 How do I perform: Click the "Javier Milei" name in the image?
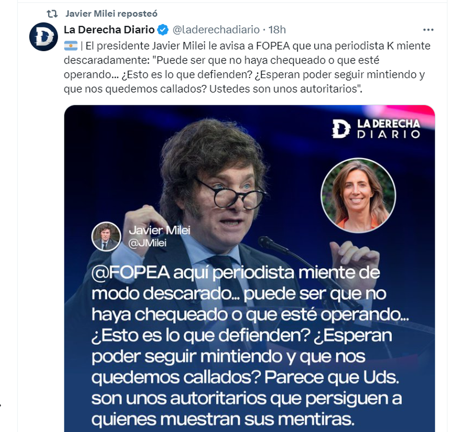[159, 230]
